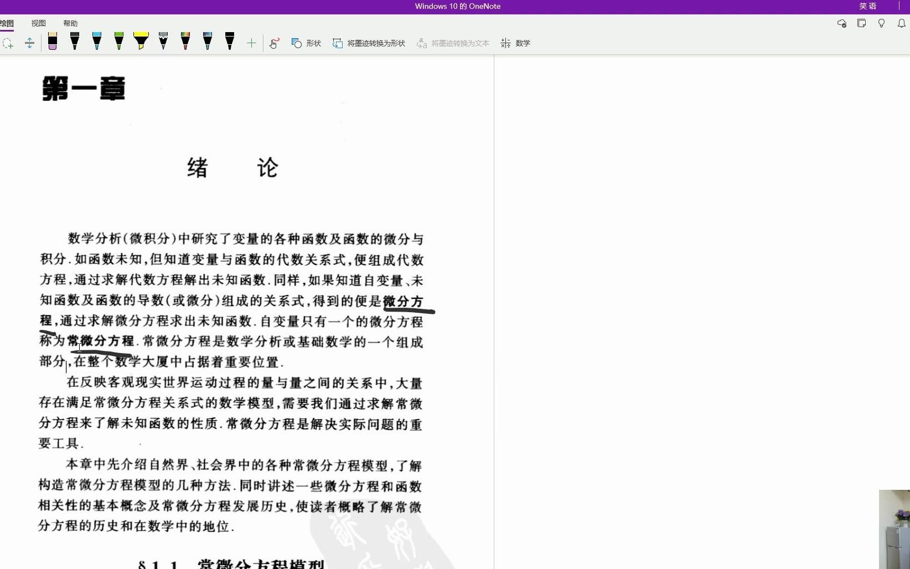Screen dimensions: 910x569
Task: Open the add pen (+) menu
Action: click(251, 43)
